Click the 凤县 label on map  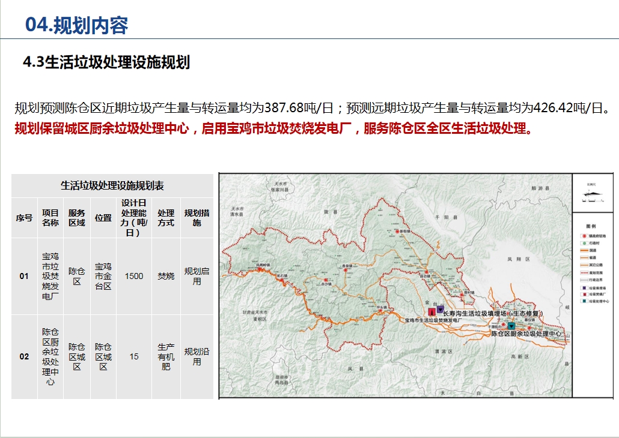(x=355, y=369)
